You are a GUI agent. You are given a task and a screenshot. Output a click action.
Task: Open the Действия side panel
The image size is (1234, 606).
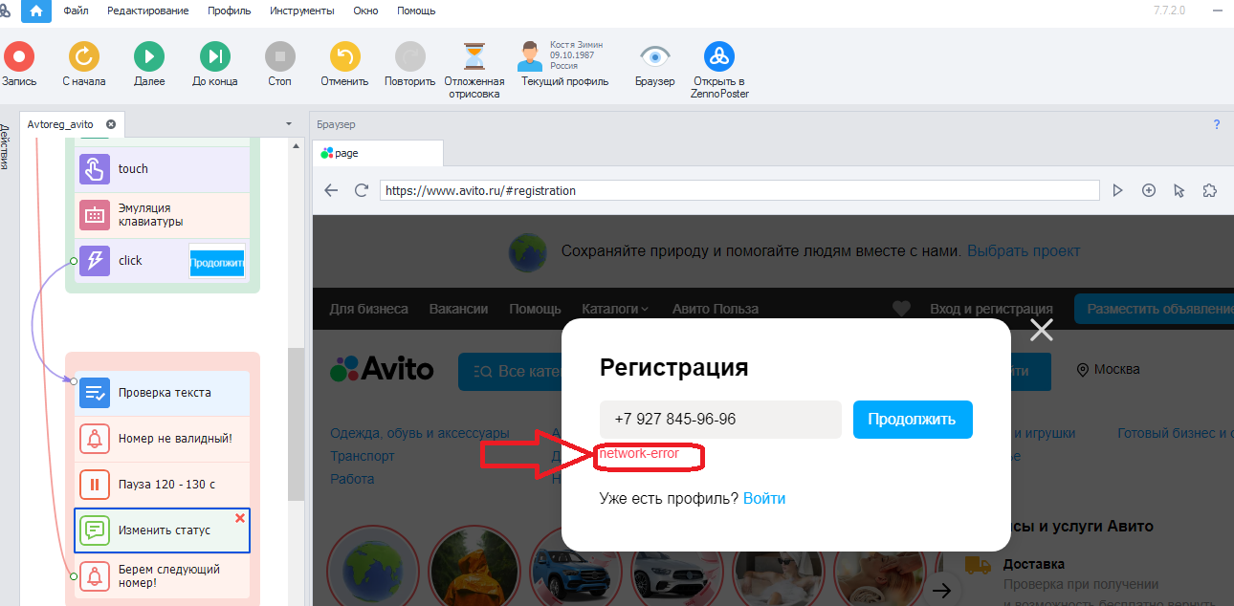tap(5, 146)
